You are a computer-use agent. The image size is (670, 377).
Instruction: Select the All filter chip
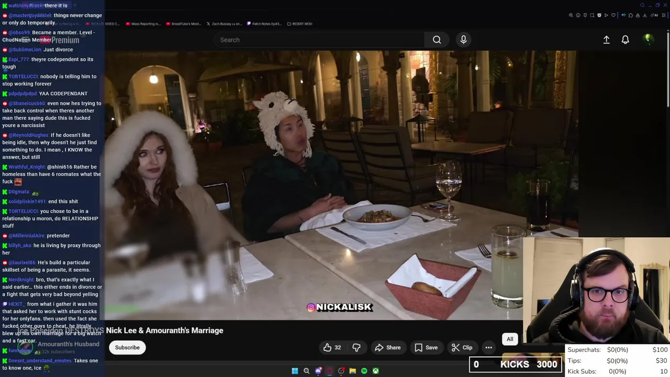510,339
